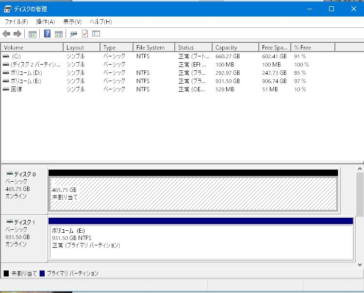Image resolution: width=364 pixels, height=293 pixels.
Task: Click the 正常 (EFI status cell
Action: pyautogui.click(x=192, y=65)
